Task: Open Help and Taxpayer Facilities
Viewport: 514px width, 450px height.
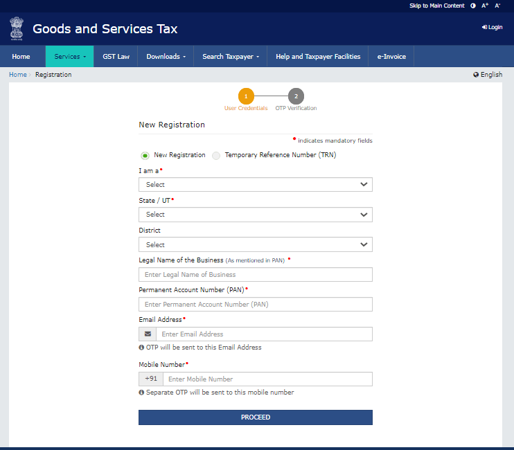Action: (x=318, y=57)
